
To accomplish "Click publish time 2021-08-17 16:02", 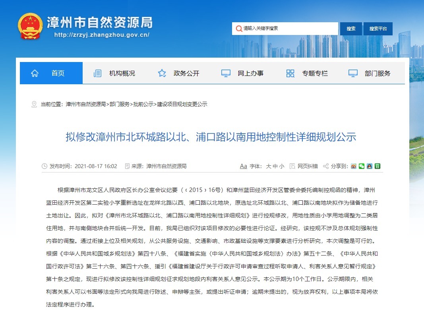I will (96, 166).
